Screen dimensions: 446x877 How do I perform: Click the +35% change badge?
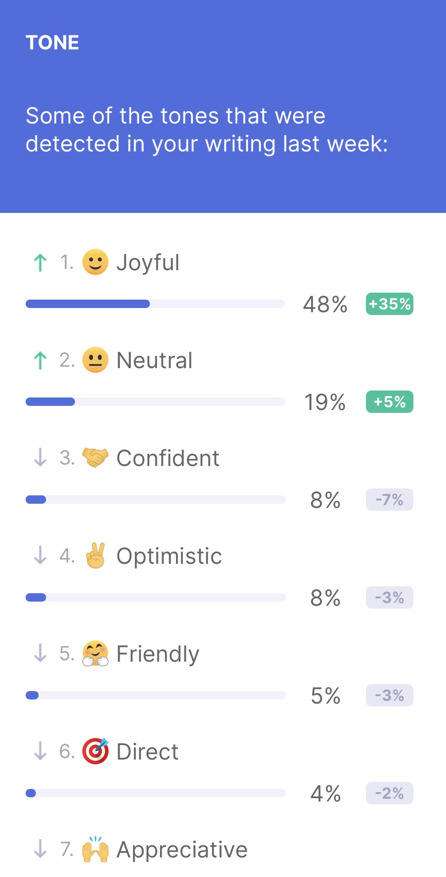tap(389, 304)
